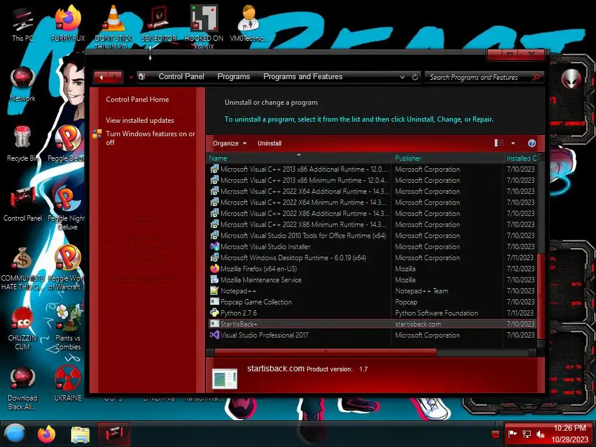The image size is (596, 447).
Task: Open the Network desktop icon
Action: click(x=23, y=84)
